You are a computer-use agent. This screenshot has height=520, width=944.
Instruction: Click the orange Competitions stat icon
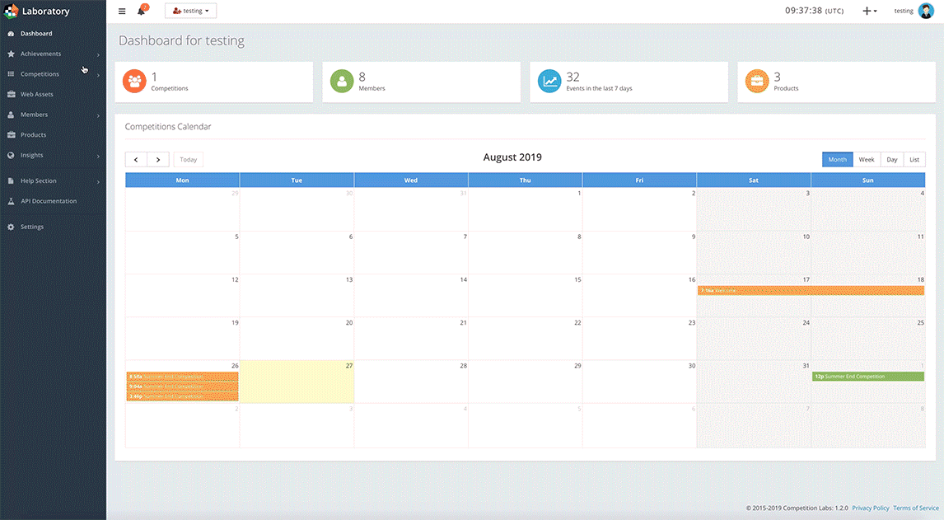(134, 81)
